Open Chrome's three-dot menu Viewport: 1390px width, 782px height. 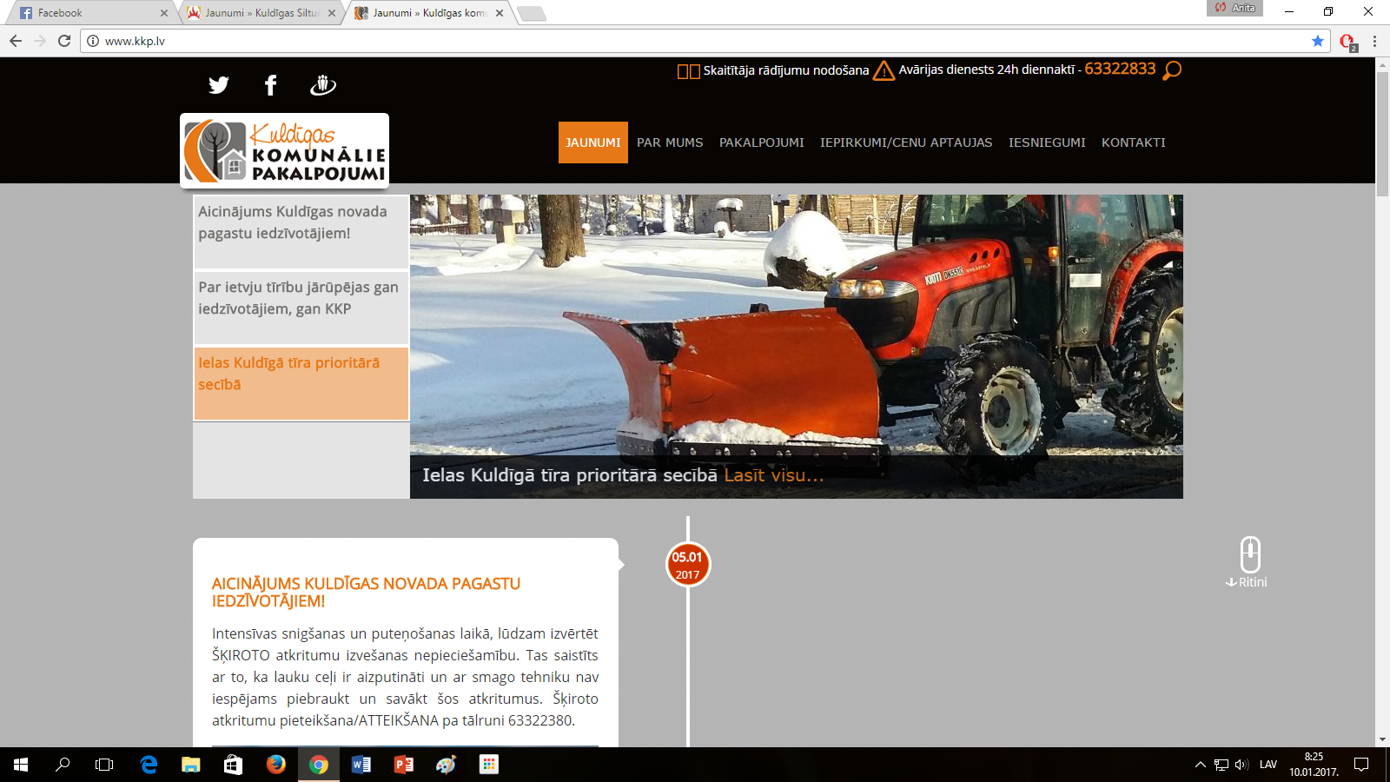[1374, 41]
